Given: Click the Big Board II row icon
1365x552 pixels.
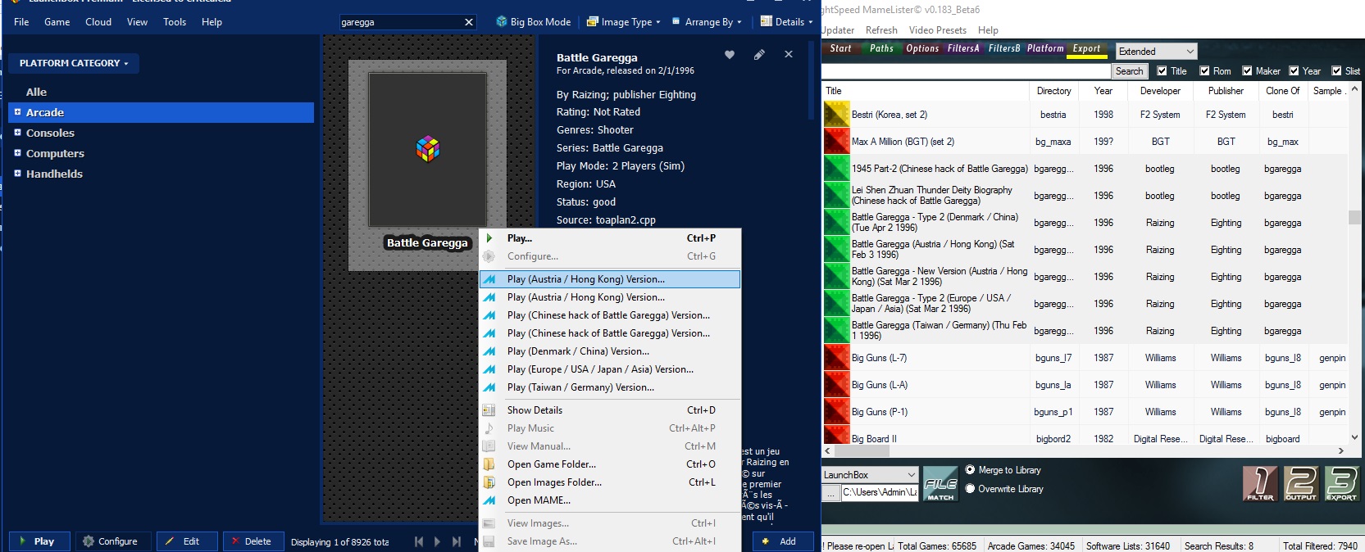Looking at the screenshot, I should 836,435.
